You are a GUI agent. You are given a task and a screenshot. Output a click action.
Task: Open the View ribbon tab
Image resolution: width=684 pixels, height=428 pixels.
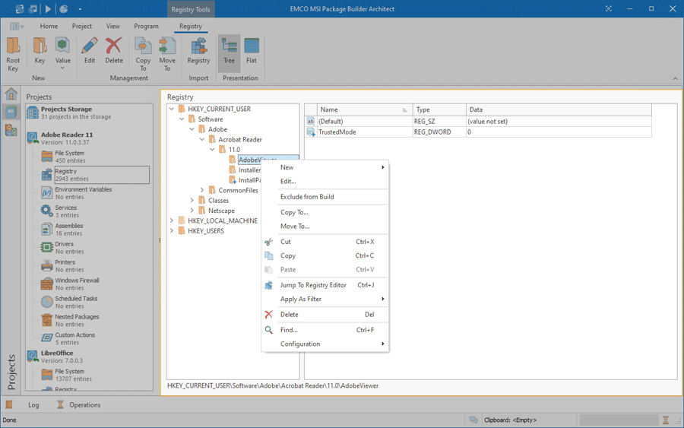pos(113,26)
